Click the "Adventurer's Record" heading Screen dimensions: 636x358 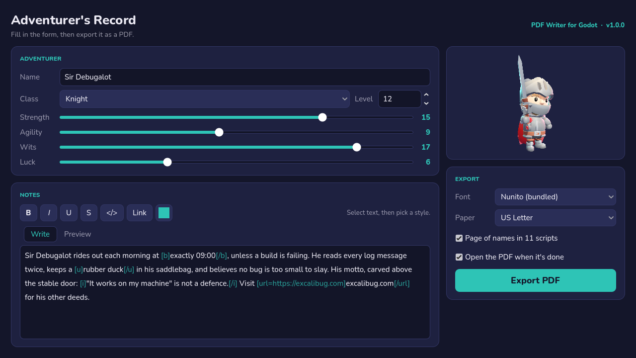coord(74,20)
